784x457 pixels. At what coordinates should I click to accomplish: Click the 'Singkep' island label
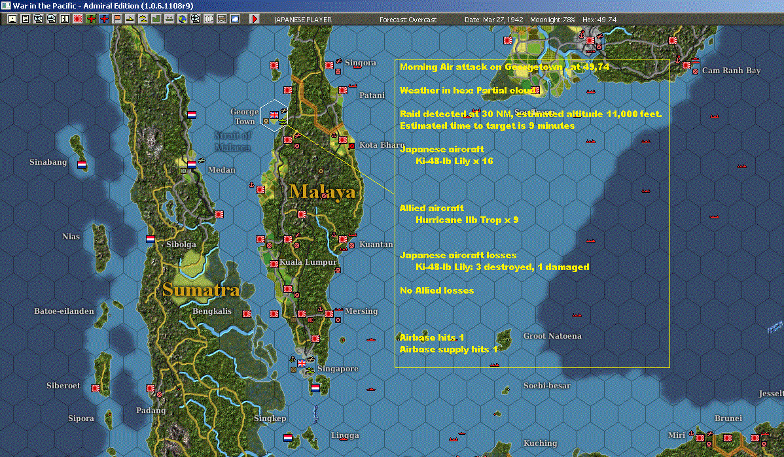point(270,418)
